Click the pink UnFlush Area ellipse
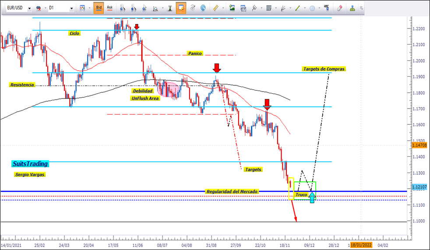The width and height of the screenshot is (430, 250). pyautogui.click(x=168, y=89)
